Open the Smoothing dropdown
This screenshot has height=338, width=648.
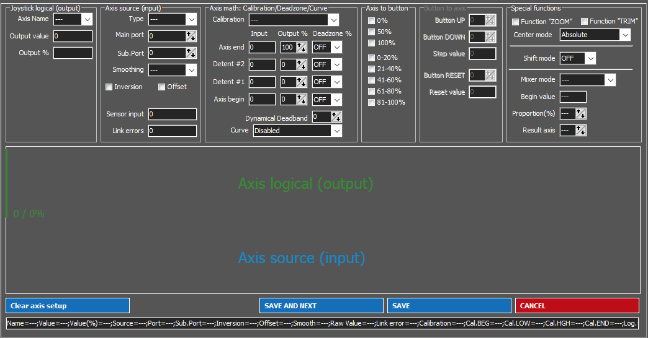(x=173, y=70)
